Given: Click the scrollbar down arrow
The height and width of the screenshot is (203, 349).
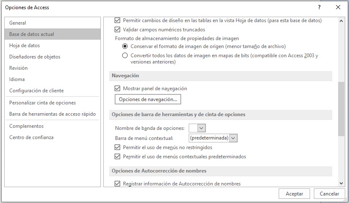Looking at the screenshot, I should [x=341, y=183].
